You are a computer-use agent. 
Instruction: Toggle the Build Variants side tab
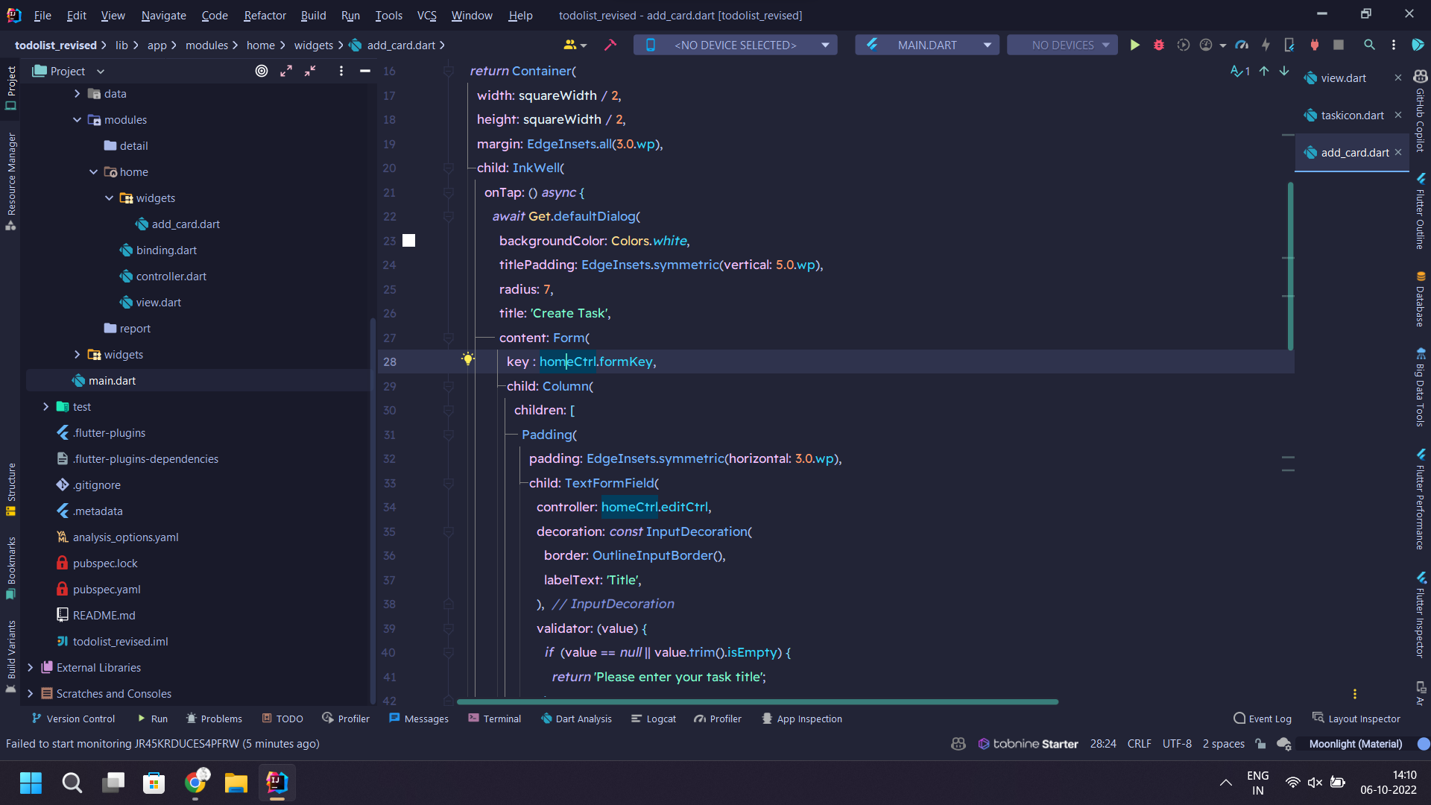click(10, 657)
